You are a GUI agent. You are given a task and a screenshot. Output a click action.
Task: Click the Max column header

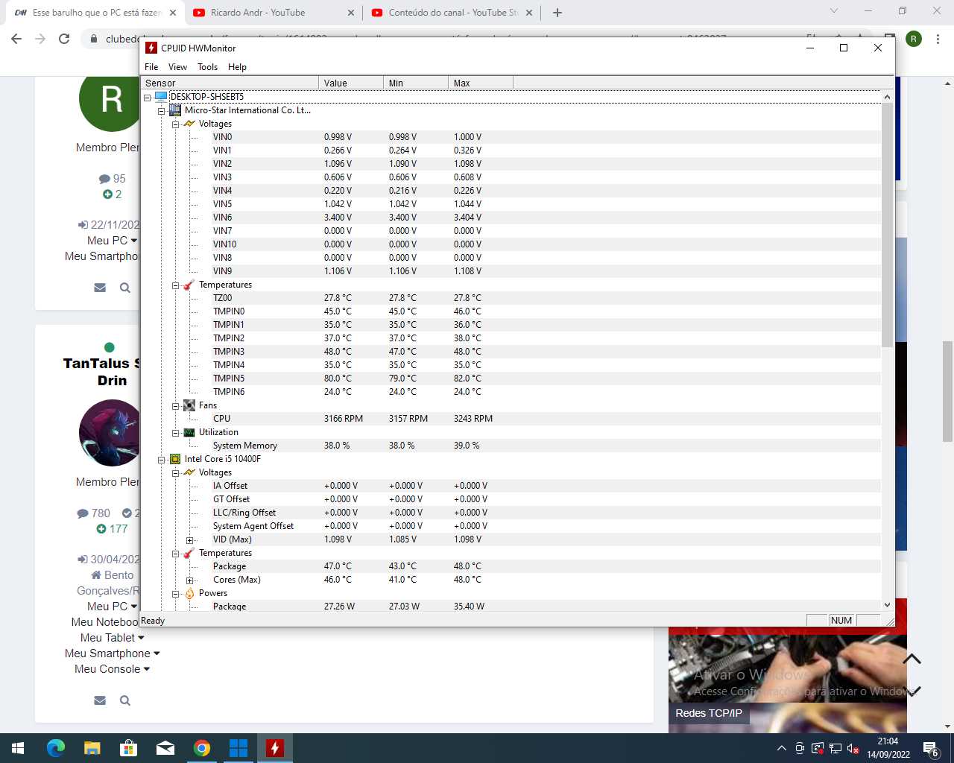[481, 83]
